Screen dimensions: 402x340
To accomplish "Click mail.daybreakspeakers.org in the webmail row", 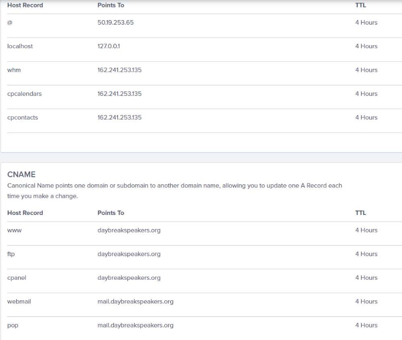I will [x=135, y=301].
